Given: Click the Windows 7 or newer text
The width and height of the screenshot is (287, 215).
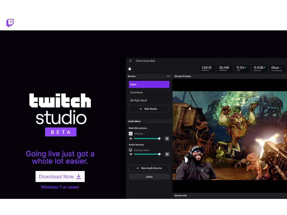Looking at the screenshot, I should coord(60,187).
